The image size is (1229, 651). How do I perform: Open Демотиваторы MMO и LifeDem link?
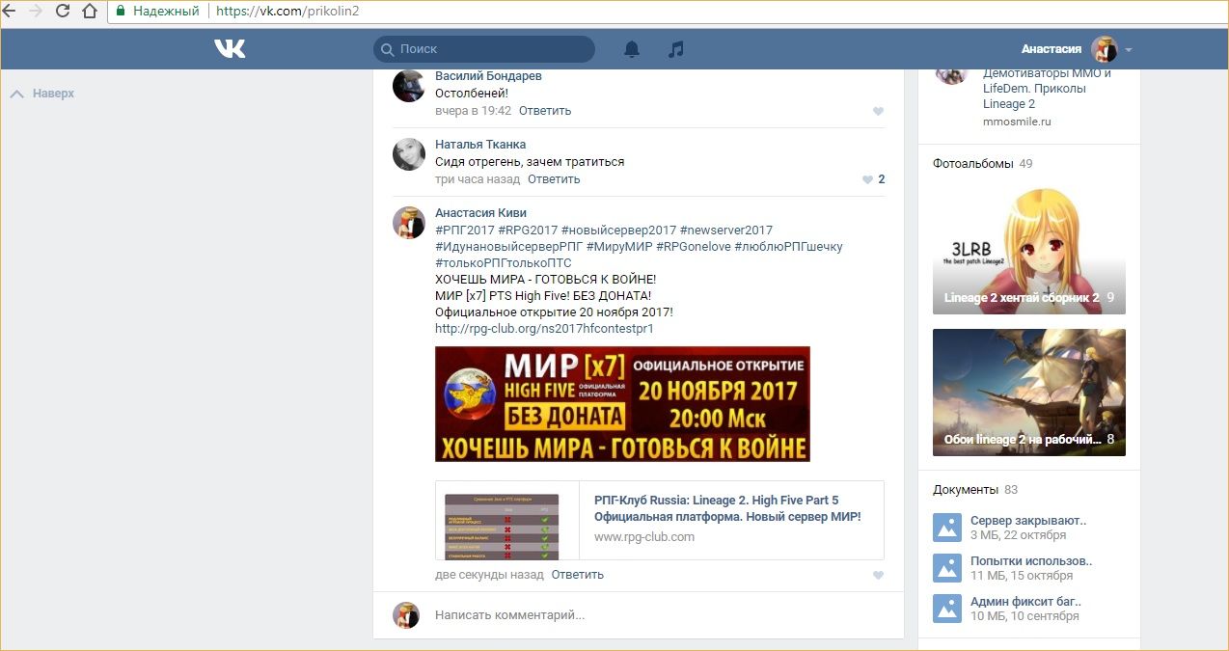[1048, 88]
